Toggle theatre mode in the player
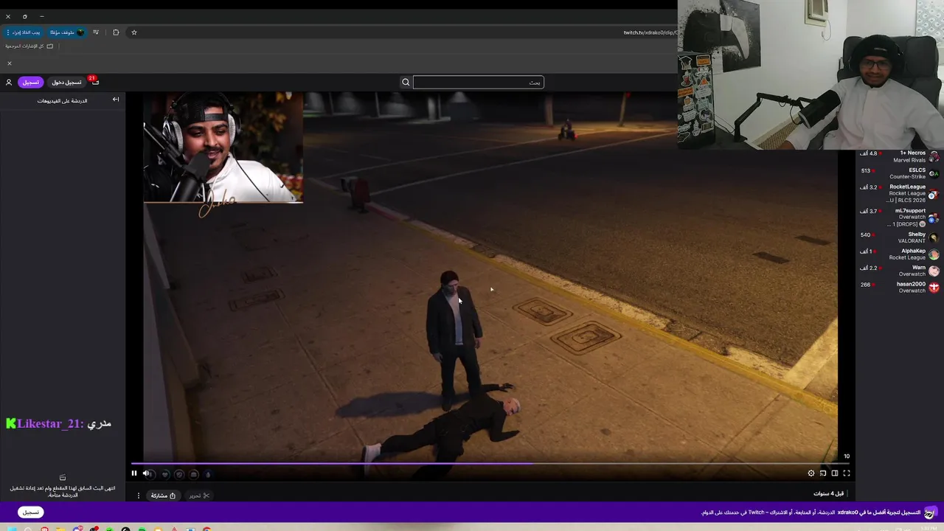944x531 pixels. tap(835, 473)
